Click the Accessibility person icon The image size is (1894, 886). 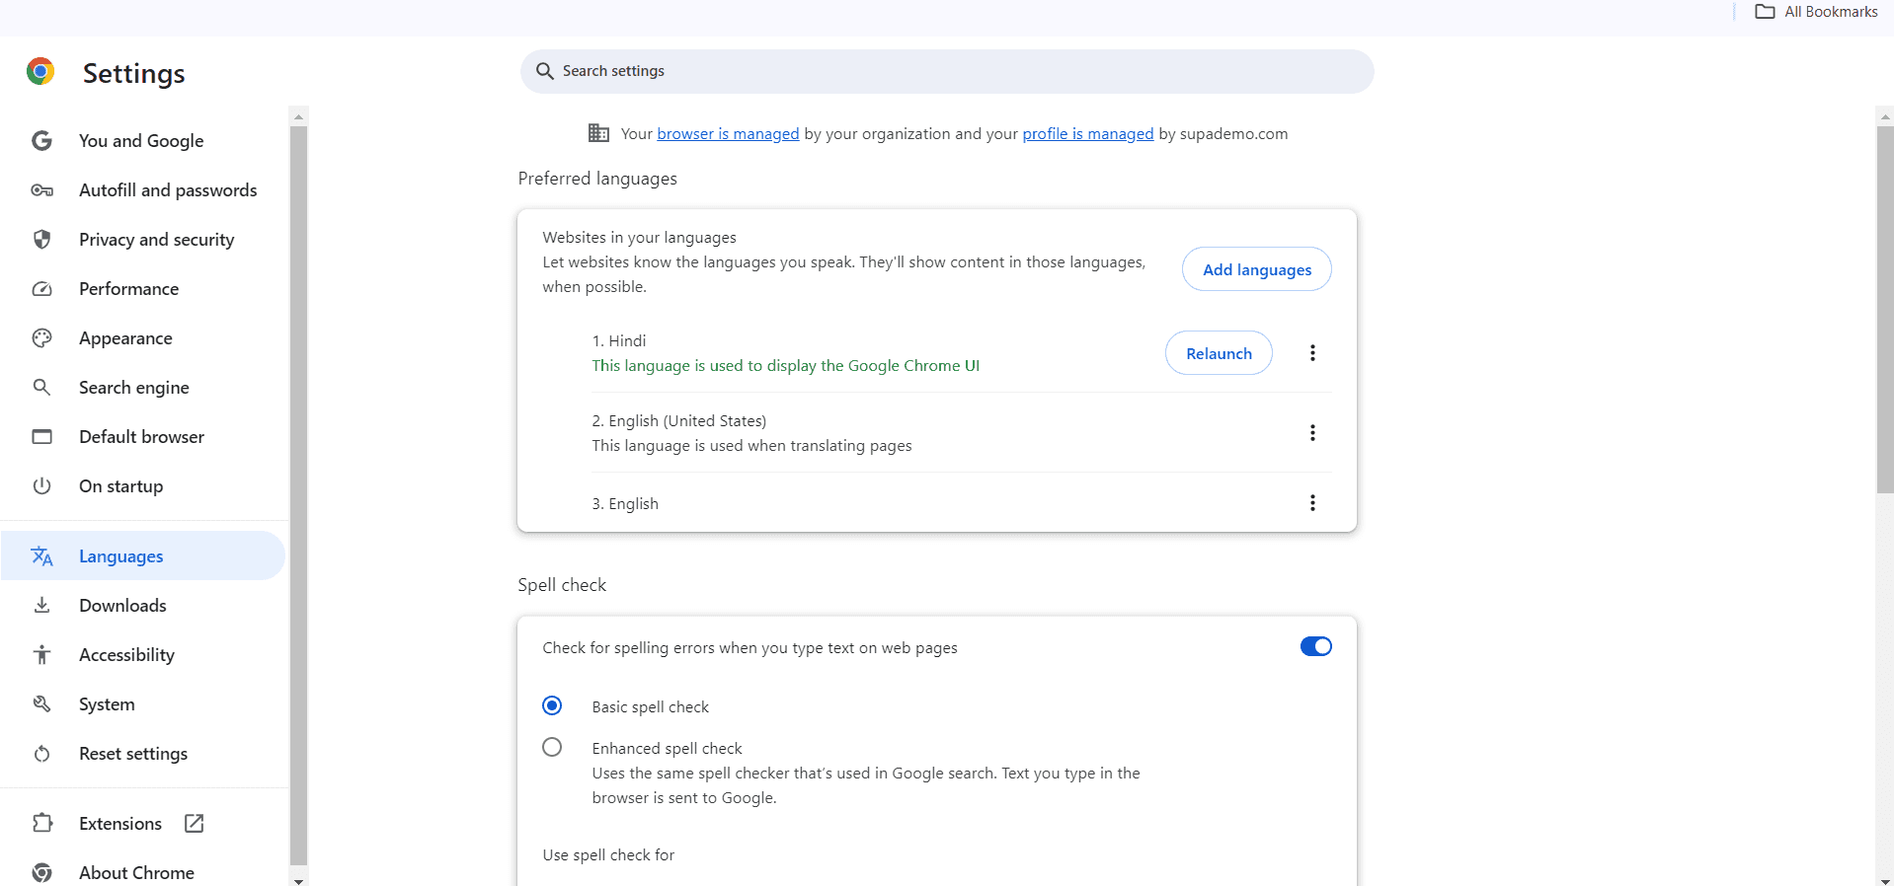click(41, 654)
